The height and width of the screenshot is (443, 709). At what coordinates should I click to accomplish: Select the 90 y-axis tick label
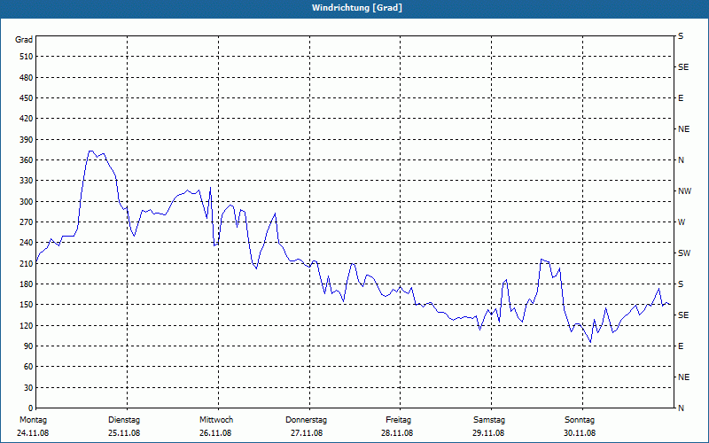click(x=28, y=346)
